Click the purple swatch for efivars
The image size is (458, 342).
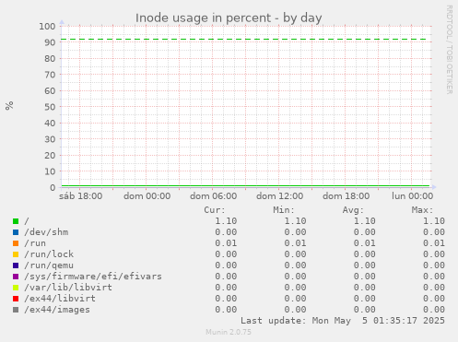point(16,277)
